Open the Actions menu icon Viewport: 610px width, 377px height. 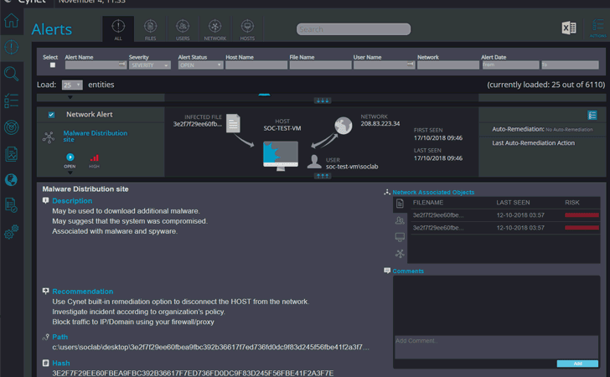point(597,28)
